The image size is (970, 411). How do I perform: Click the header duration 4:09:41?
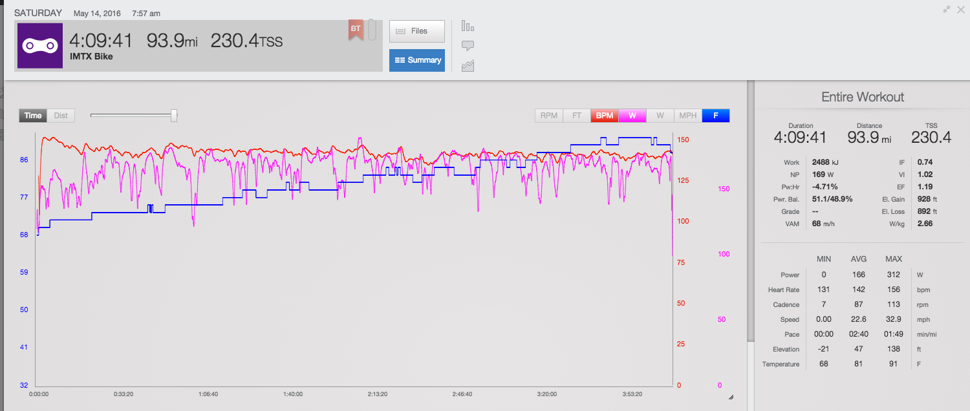pyautogui.click(x=101, y=41)
